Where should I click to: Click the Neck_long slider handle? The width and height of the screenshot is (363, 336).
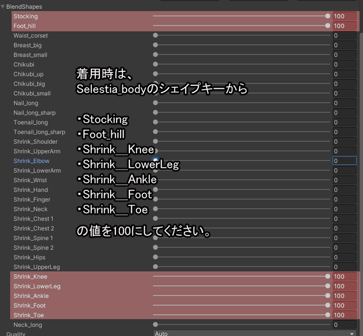155,324
